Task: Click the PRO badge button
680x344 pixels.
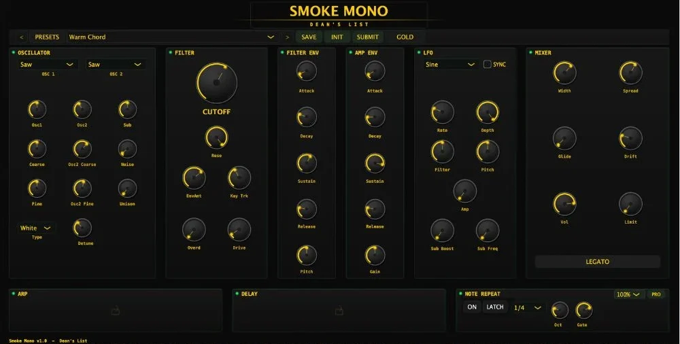Action: point(656,294)
